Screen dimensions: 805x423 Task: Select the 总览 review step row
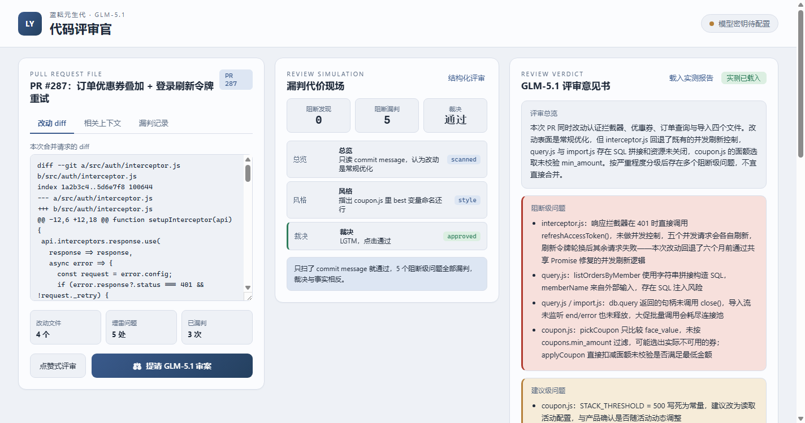387,159
